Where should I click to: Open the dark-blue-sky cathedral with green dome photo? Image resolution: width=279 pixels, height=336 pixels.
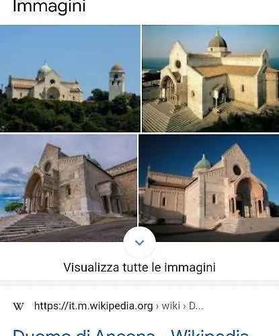[209, 188]
